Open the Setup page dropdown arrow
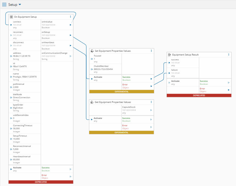This screenshot has width=236, height=186. (20, 5)
